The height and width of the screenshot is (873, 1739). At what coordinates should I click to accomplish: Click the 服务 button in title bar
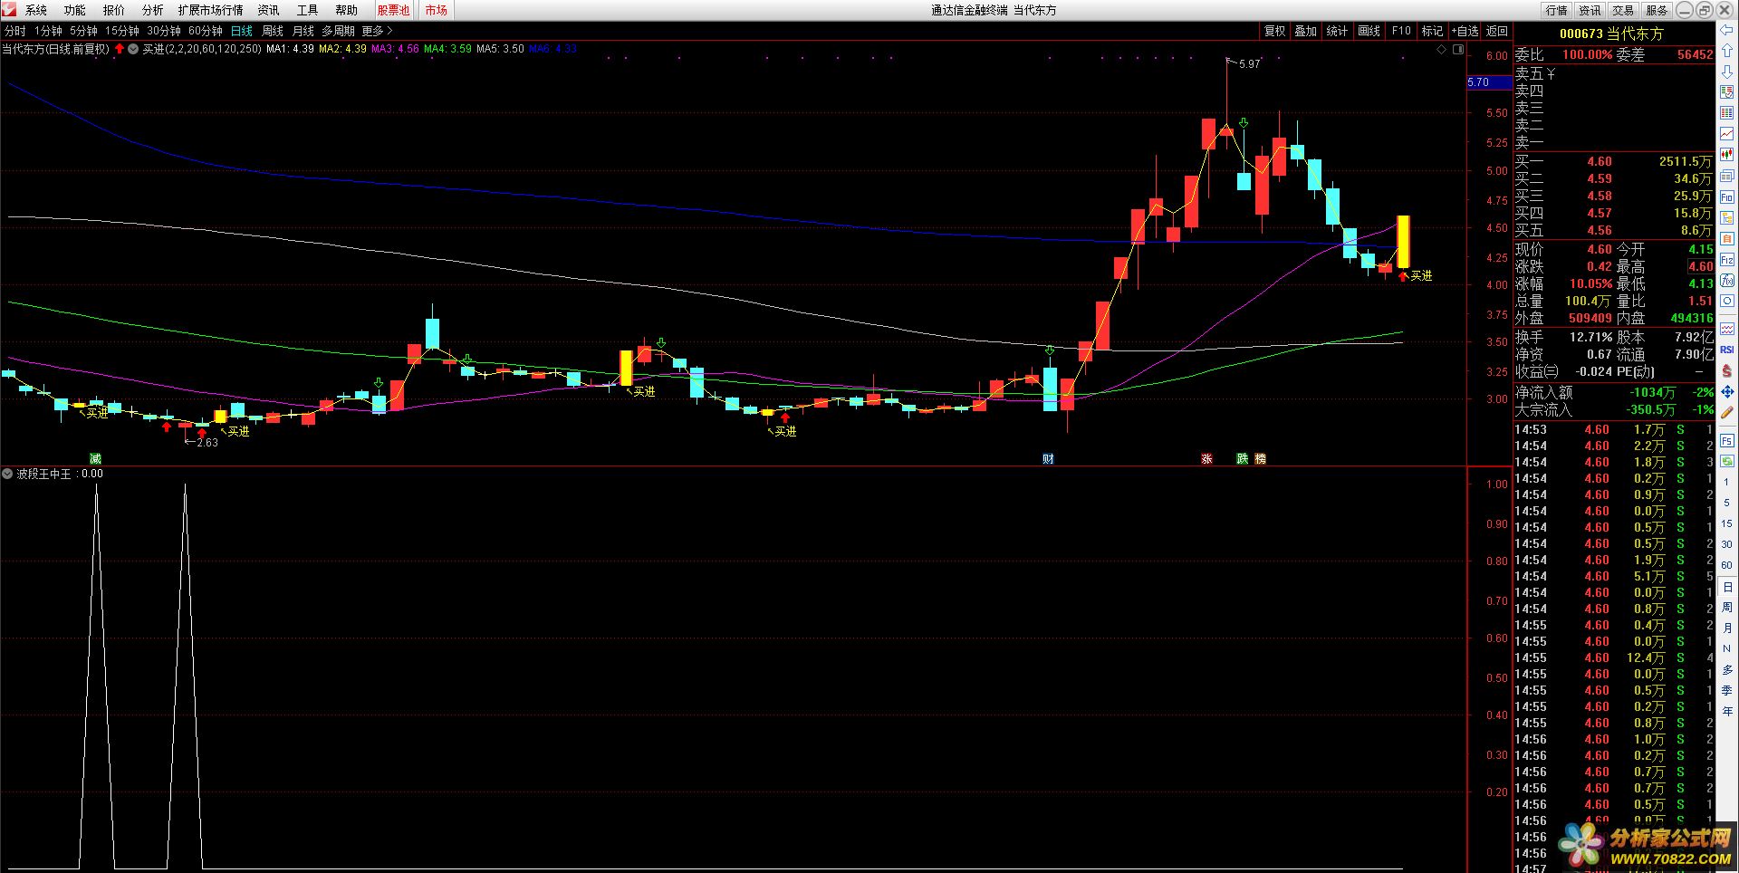pyautogui.click(x=1657, y=10)
